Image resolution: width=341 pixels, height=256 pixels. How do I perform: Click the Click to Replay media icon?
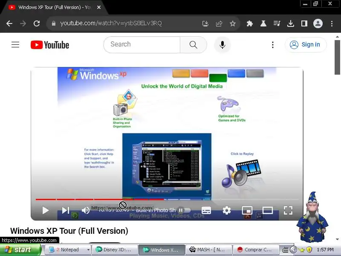(241, 174)
